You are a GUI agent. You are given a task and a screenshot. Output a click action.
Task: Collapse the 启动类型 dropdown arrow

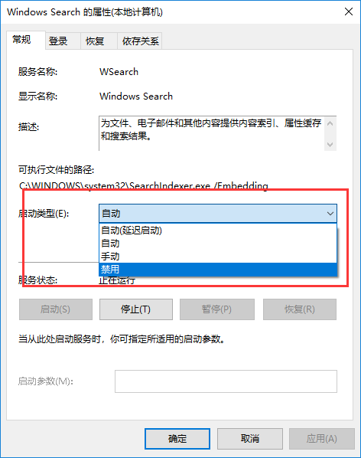pos(330,214)
